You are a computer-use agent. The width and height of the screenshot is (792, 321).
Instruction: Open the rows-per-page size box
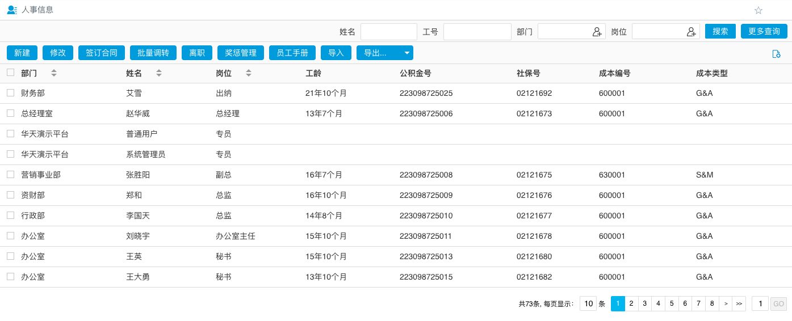coord(588,303)
